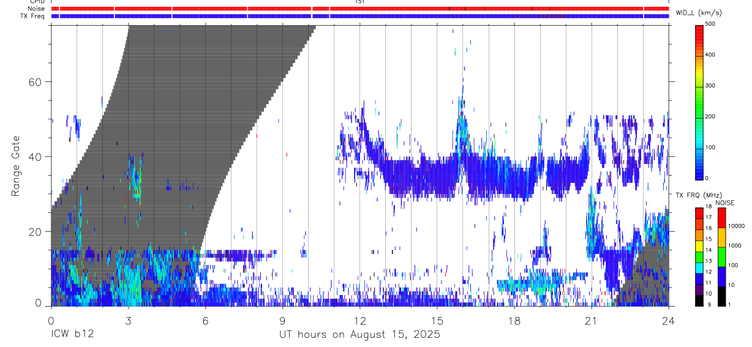Click the 'NOISE' legend title
The image size is (752, 347).
click(x=725, y=203)
